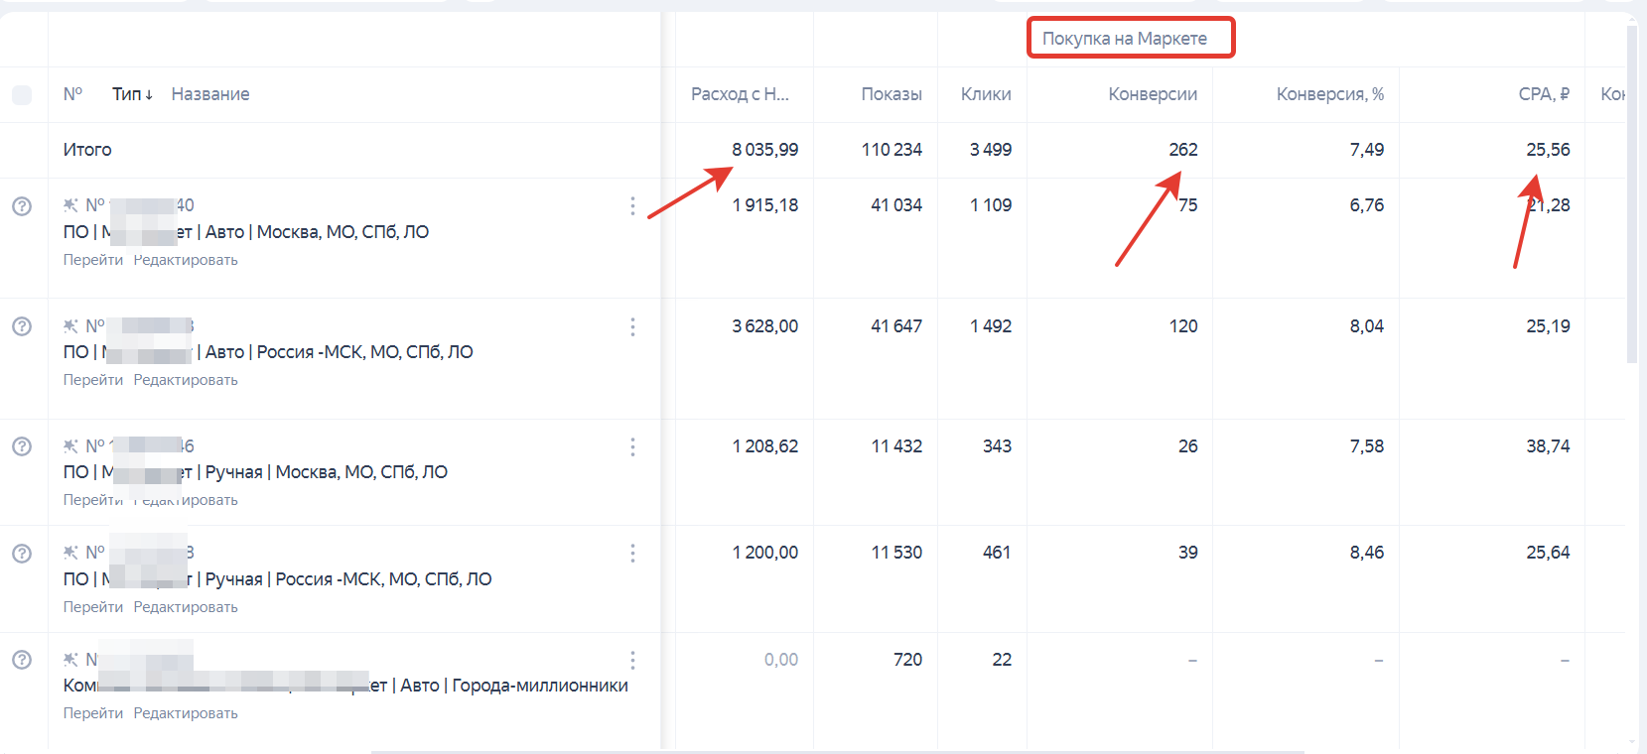Open the campaign named Авто | Россия -МСК, МО, СПб, ЛО
Viewport: 1647px width, 754px height.
tap(268, 352)
